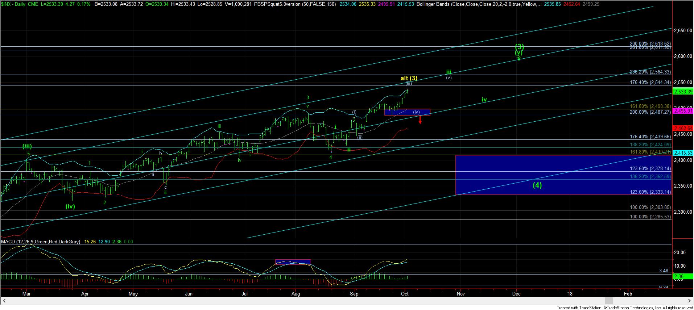
Task: Click the Feb label on the time axis
Action: click(628, 294)
